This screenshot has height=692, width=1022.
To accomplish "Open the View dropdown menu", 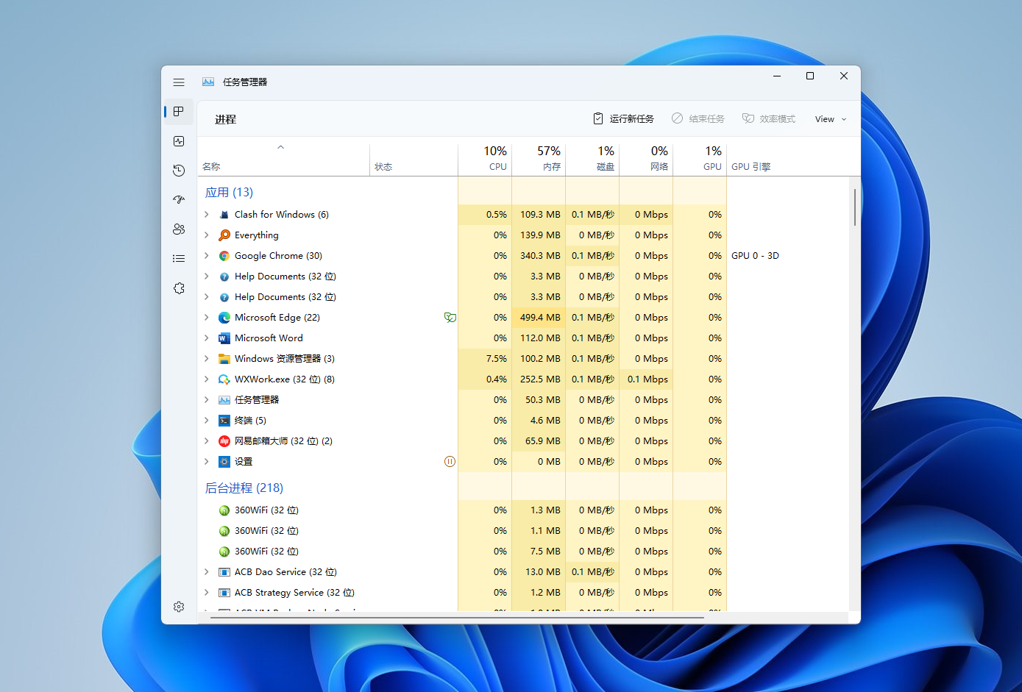I will click(831, 119).
